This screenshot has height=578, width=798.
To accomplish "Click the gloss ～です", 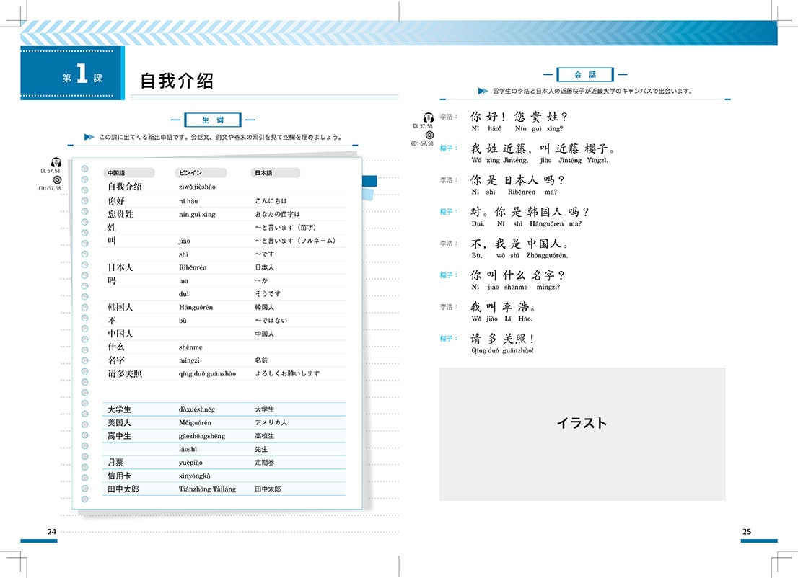I will (x=265, y=254).
